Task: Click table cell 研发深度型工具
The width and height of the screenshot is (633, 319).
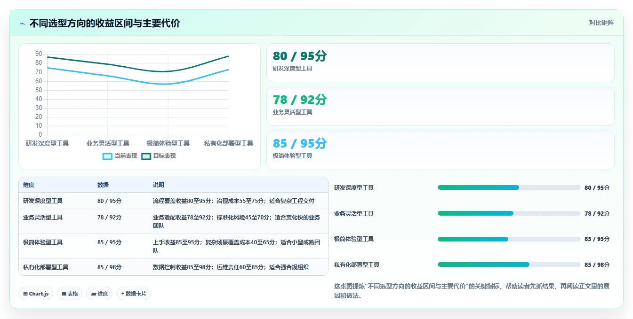Action: (43, 201)
